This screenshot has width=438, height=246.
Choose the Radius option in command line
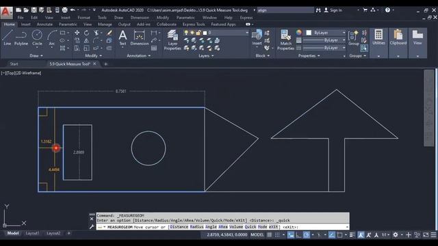coord(196,227)
